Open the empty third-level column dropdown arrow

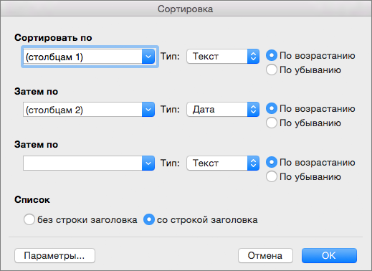coord(148,163)
